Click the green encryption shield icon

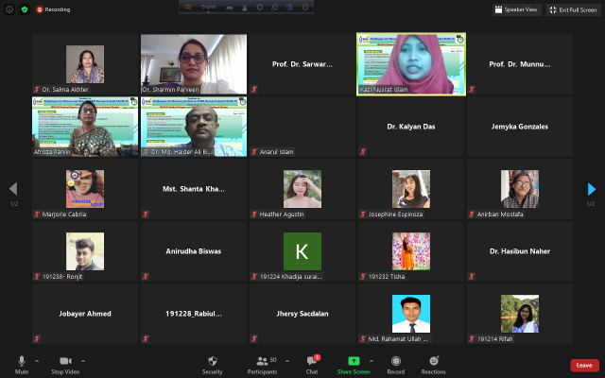click(24, 9)
